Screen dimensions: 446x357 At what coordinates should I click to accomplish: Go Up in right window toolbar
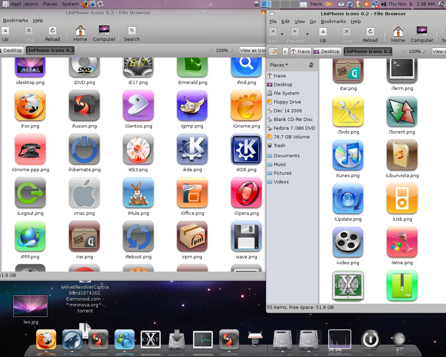pos(323,35)
